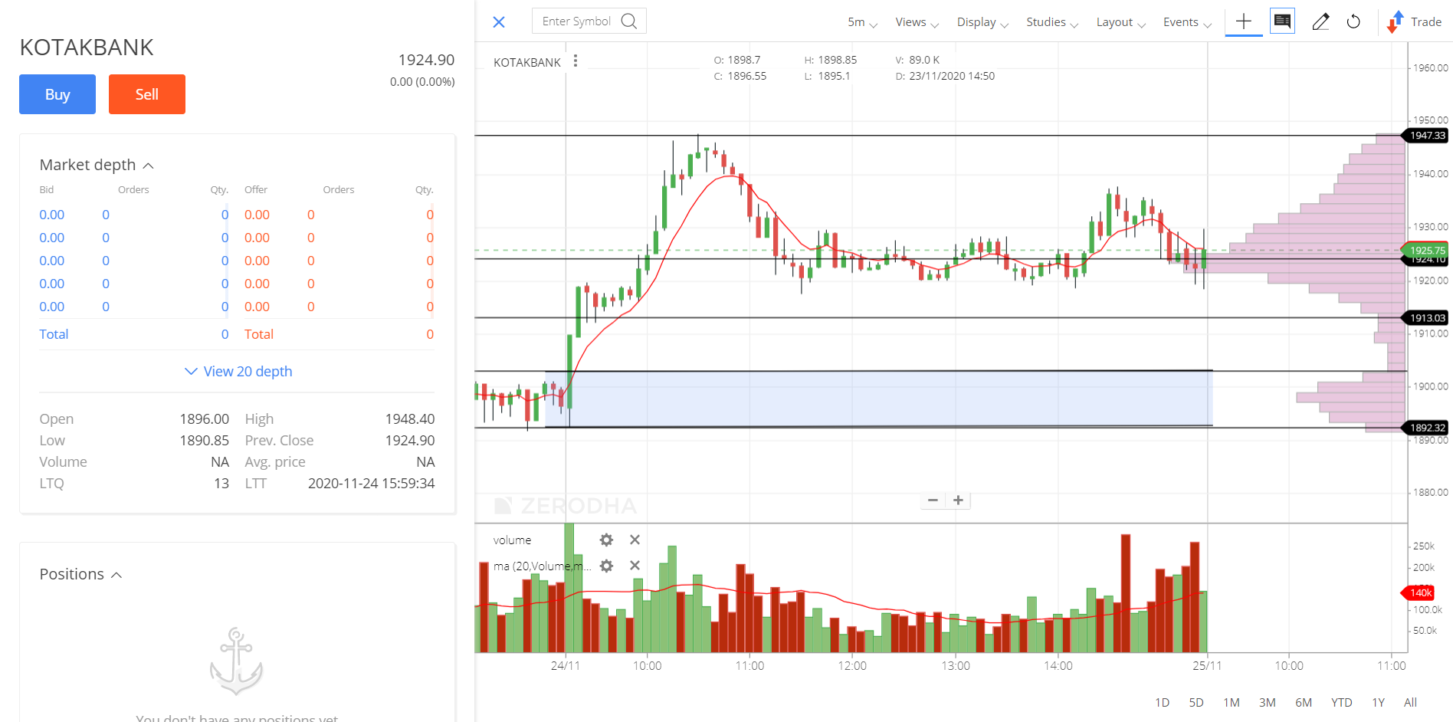Viewport: 1453px width, 722px height.
Task: Close the chart with the X icon
Action: (499, 22)
